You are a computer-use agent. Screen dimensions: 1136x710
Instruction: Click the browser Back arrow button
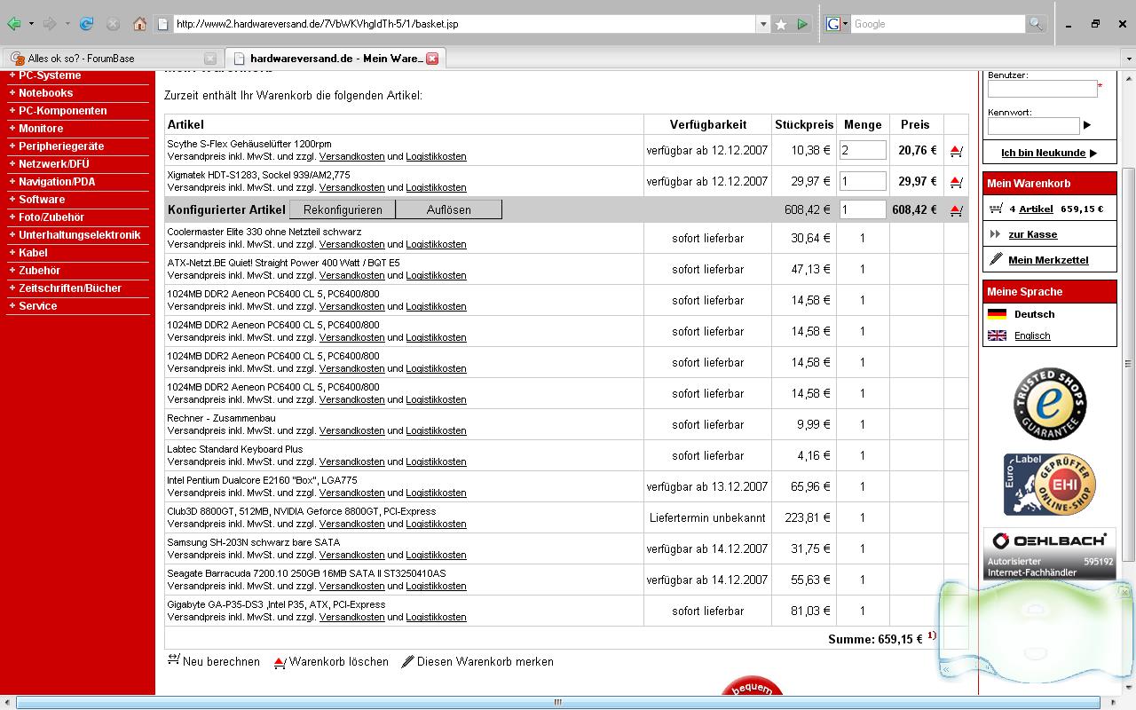coord(14,24)
